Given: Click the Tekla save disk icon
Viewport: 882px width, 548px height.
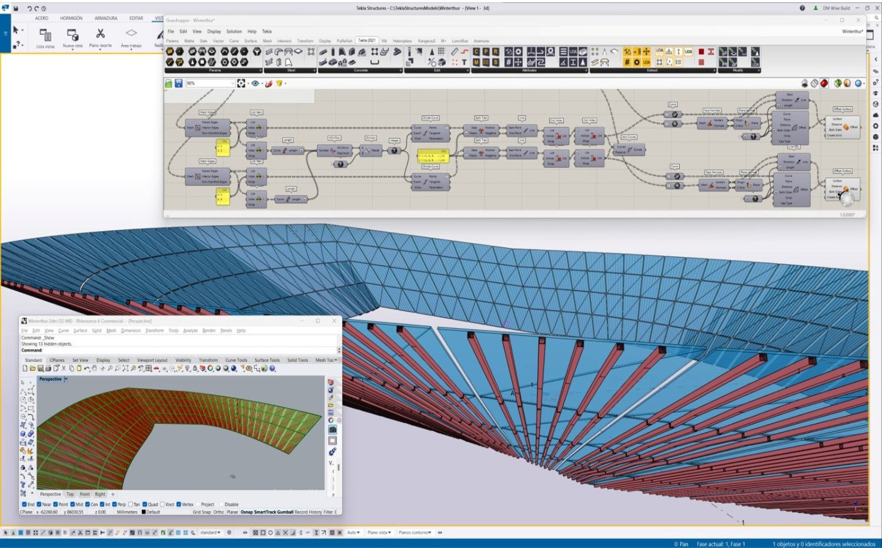Looking at the screenshot, I should 16,8.
